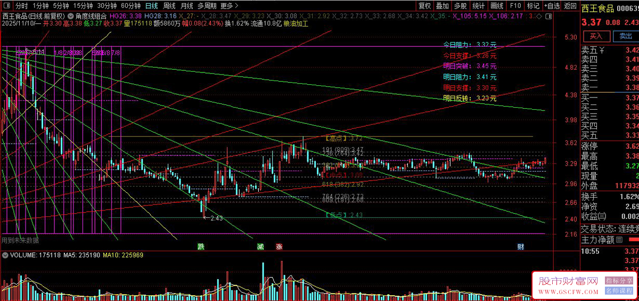
Task: Click the 今日阻力 3.32元 label
Action: (x=470, y=45)
